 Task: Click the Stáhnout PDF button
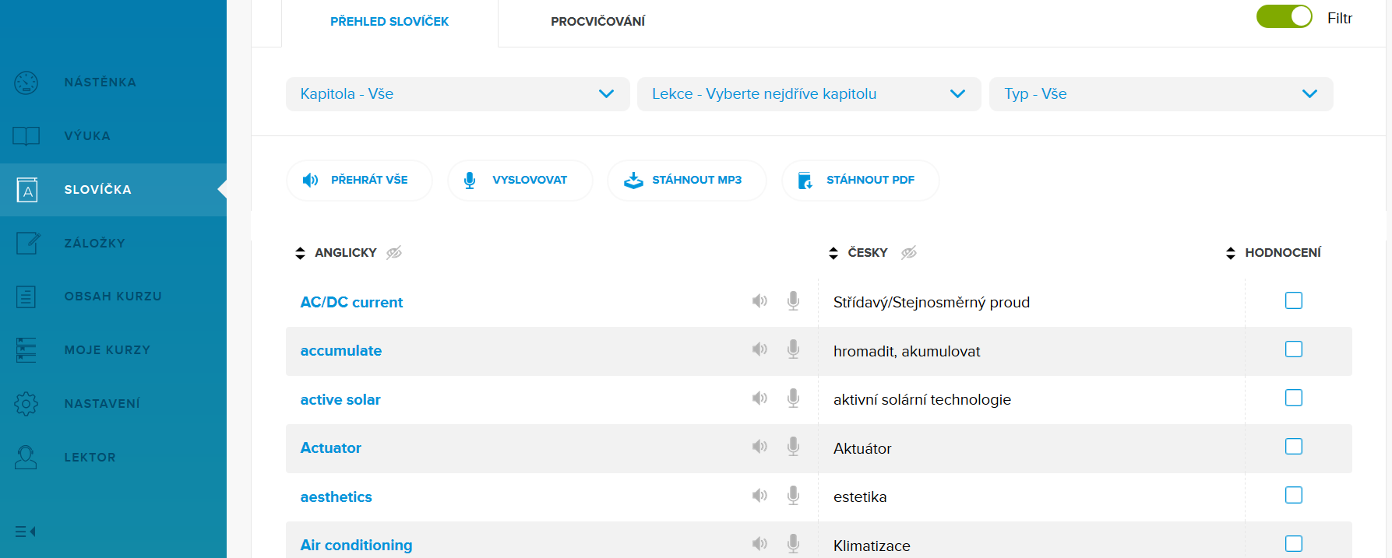tap(860, 181)
